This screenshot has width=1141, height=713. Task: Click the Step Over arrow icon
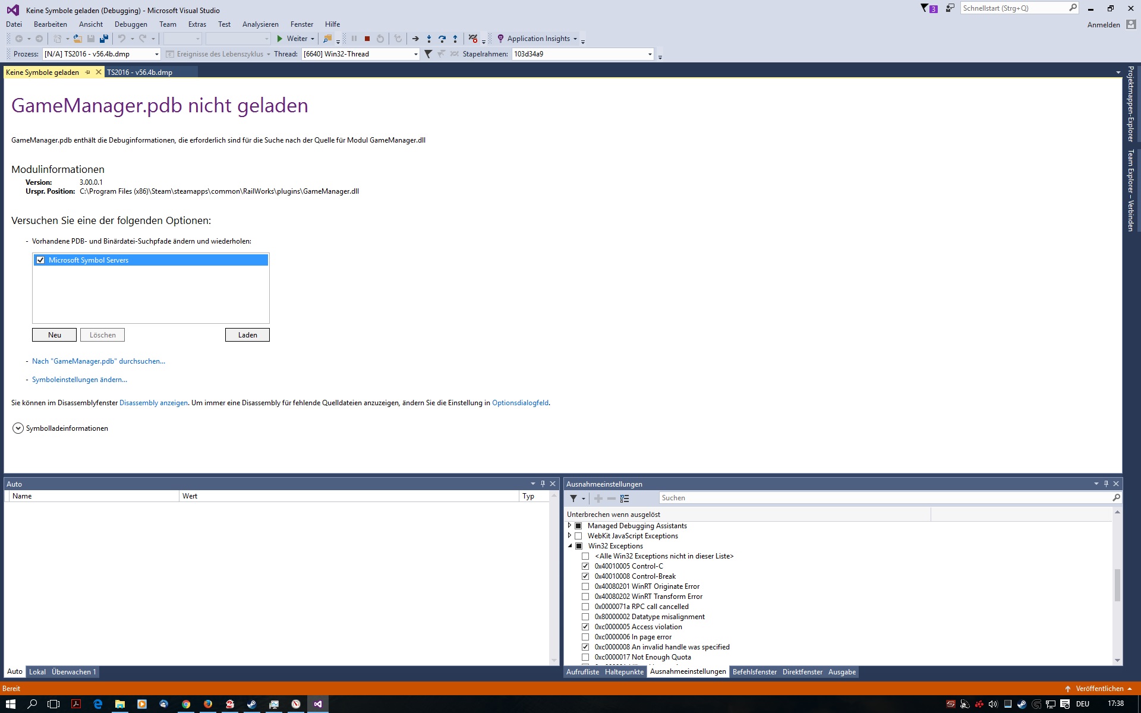pos(442,39)
